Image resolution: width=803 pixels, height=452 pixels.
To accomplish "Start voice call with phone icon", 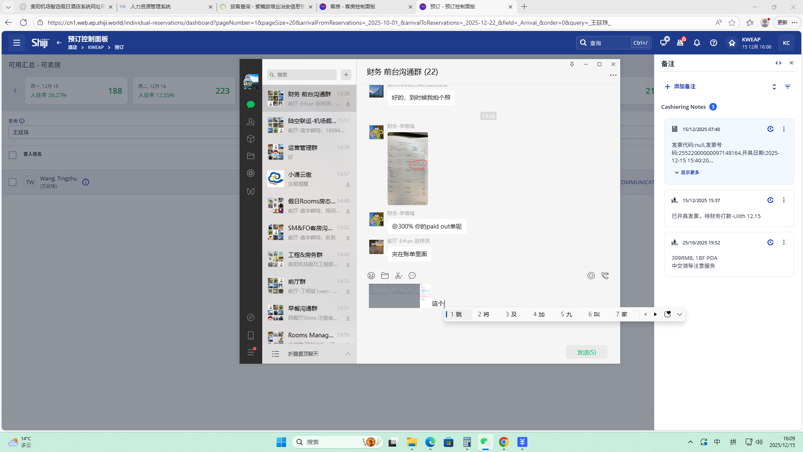I will (605, 276).
